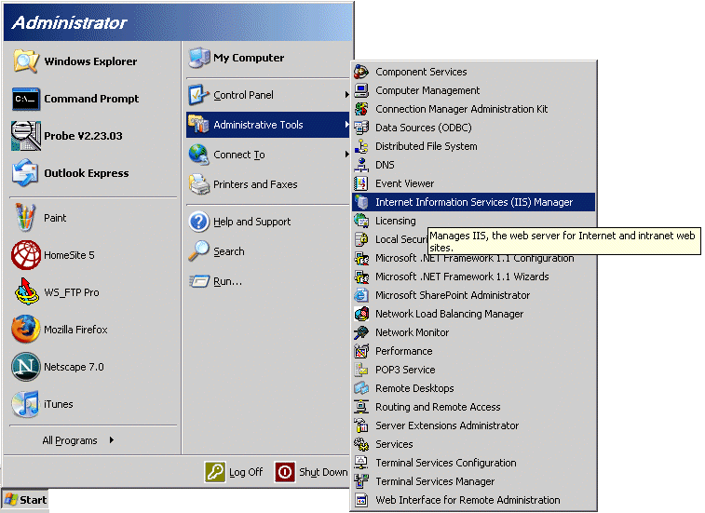
Task: Expand the Administrative Tools submenu arrow
Action: pos(346,124)
